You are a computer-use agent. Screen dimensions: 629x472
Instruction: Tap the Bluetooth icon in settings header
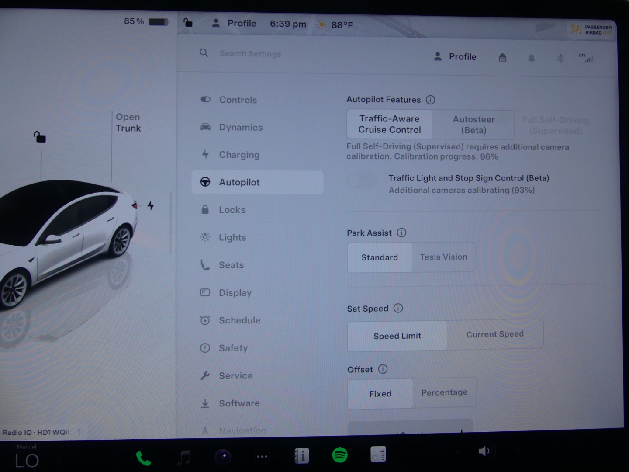(560, 58)
